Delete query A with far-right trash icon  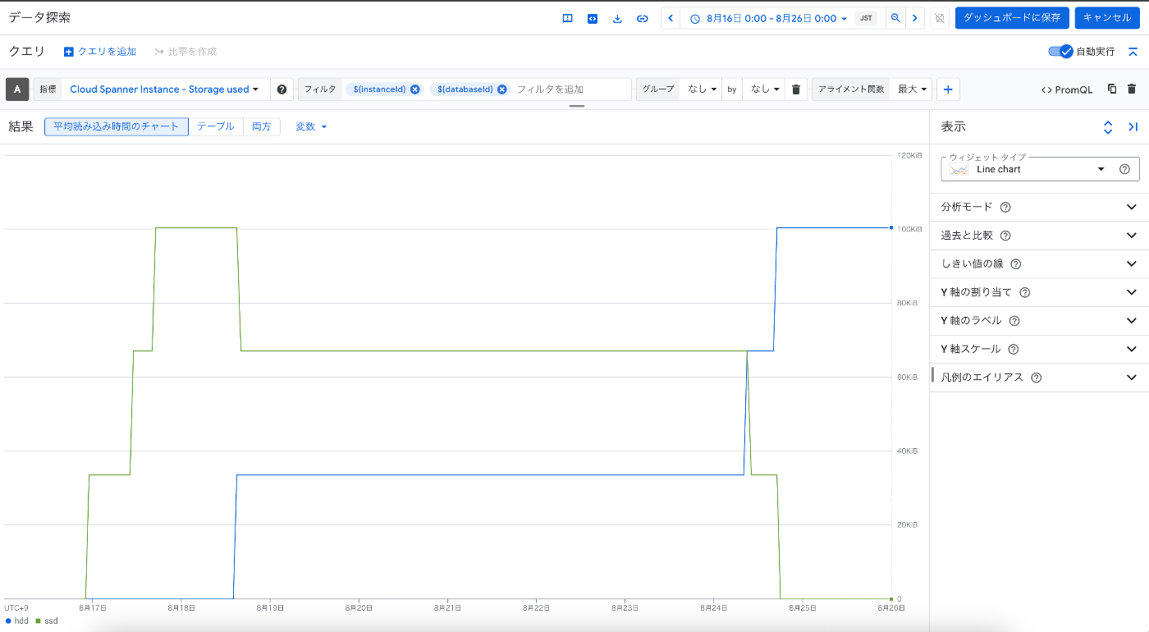[x=1132, y=89]
